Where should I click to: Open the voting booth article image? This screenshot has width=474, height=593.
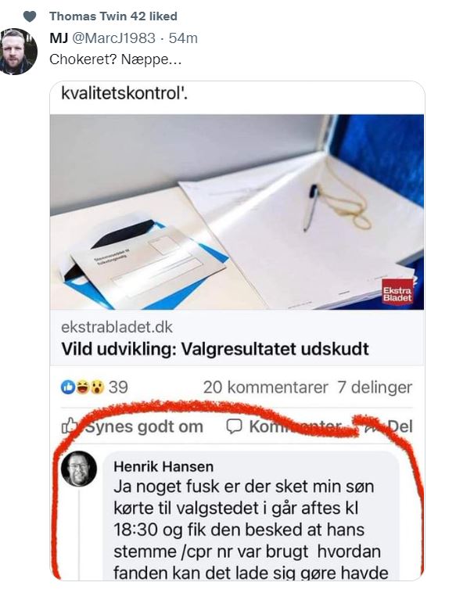(237, 212)
